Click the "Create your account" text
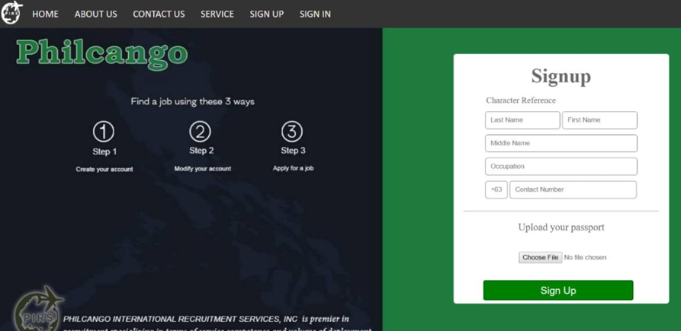681x331 pixels. (x=104, y=170)
